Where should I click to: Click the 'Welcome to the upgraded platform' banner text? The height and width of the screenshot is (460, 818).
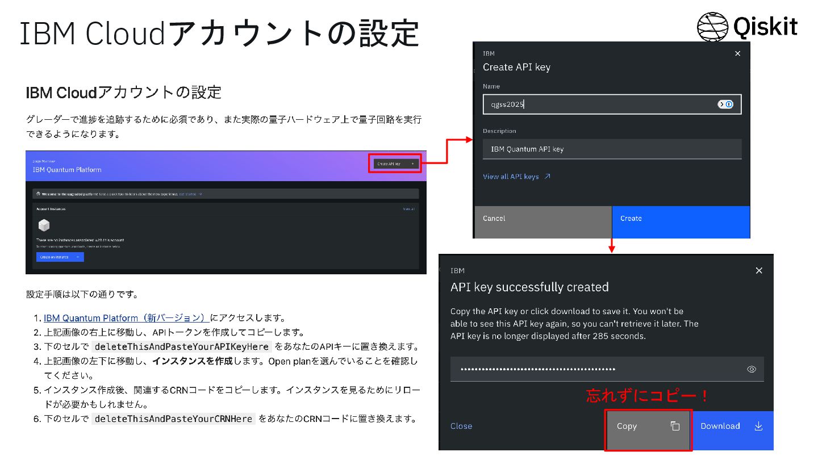pyautogui.click(x=107, y=194)
